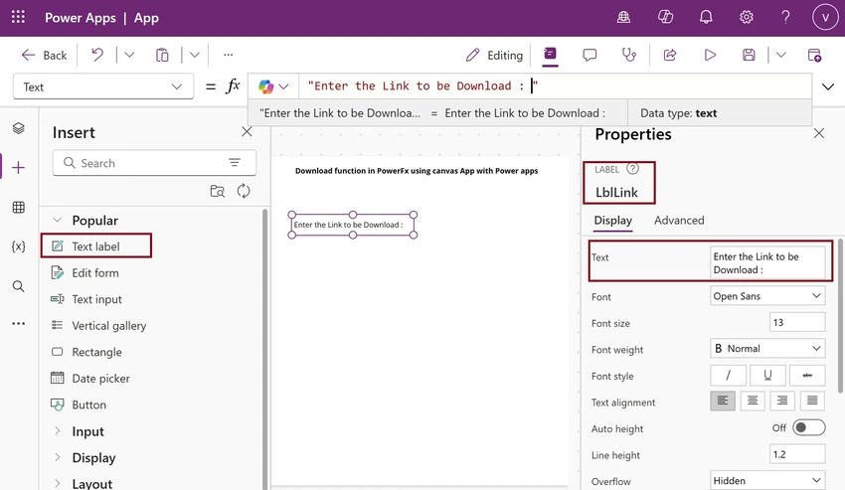Preview the app with the Play icon
The image size is (845, 490).
[710, 55]
